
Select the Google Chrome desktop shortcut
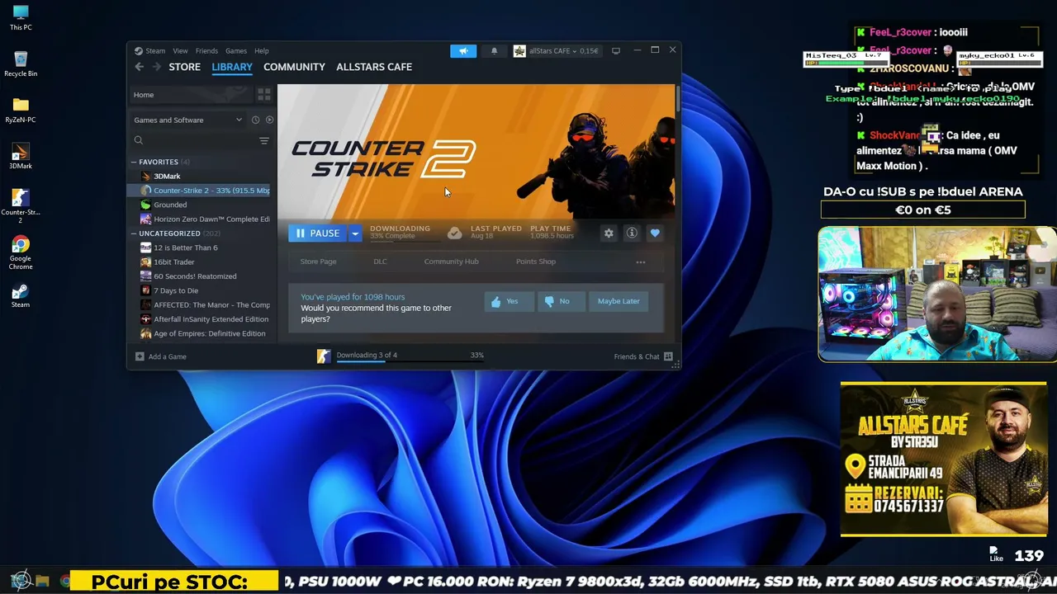point(21,252)
